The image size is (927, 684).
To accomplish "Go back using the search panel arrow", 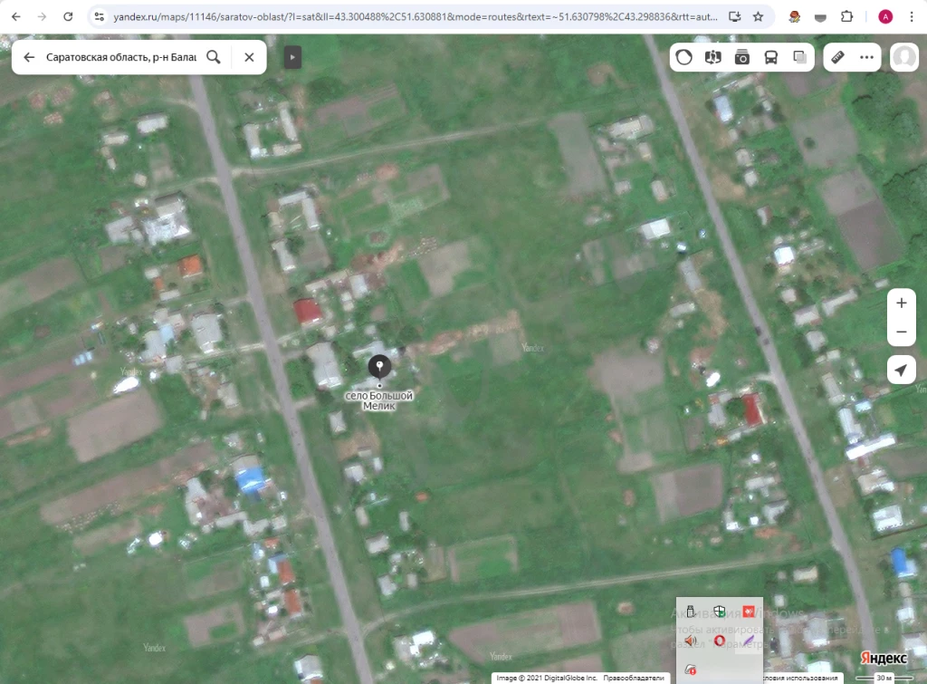I will 29,57.
